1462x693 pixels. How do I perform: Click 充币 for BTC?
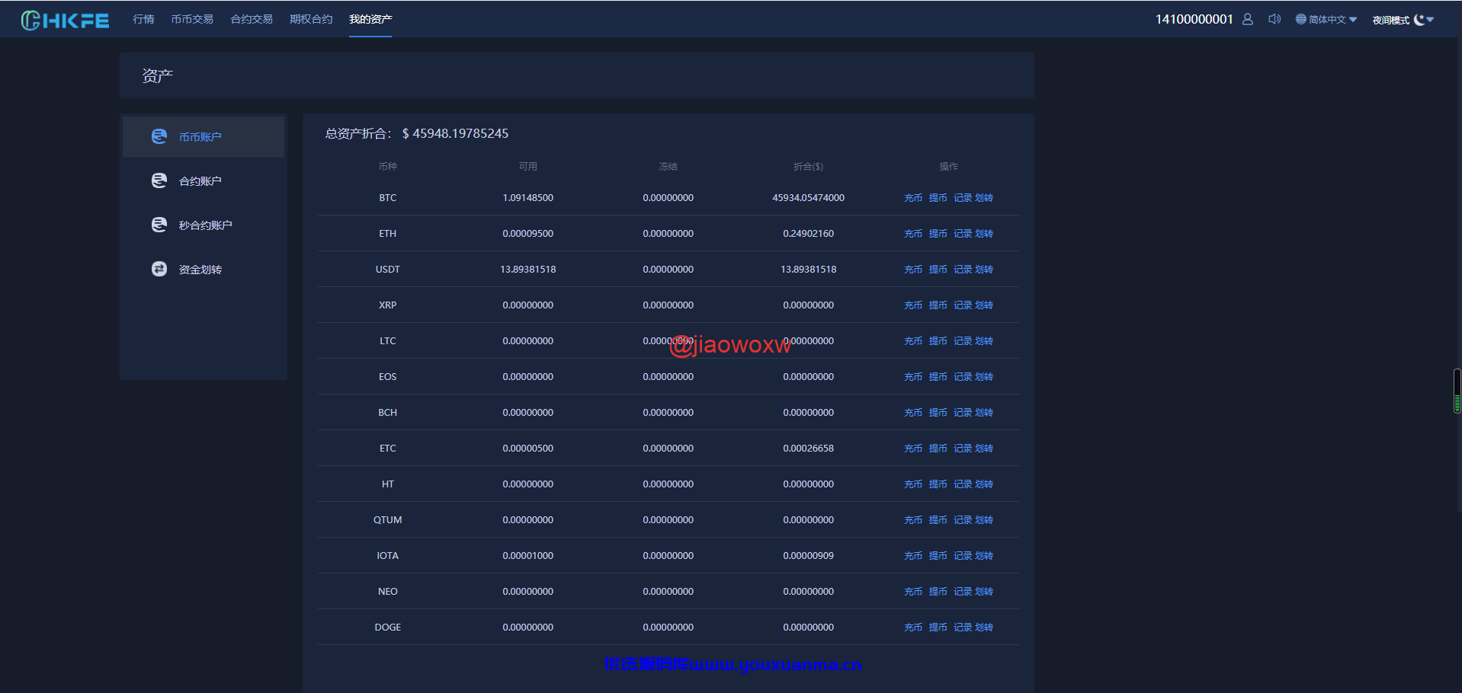913,198
